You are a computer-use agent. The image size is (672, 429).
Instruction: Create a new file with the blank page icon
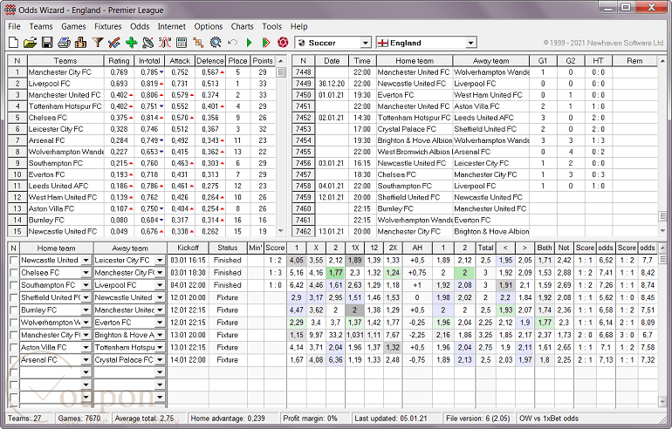point(14,43)
